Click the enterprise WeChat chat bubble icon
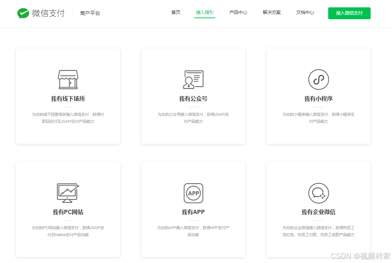This screenshot has width=392, height=263. click(x=318, y=193)
